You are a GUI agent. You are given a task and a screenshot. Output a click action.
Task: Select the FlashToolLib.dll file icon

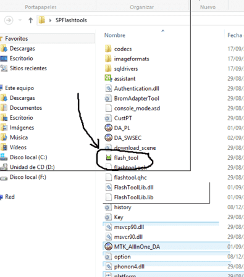point(108,187)
